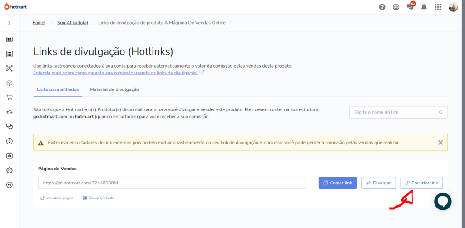Click the 'Copiar link' button

(338, 183)
